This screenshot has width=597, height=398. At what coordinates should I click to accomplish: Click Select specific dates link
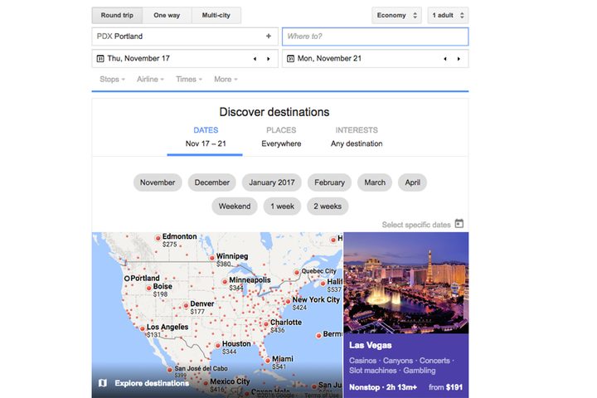click(x=416, y=225)
